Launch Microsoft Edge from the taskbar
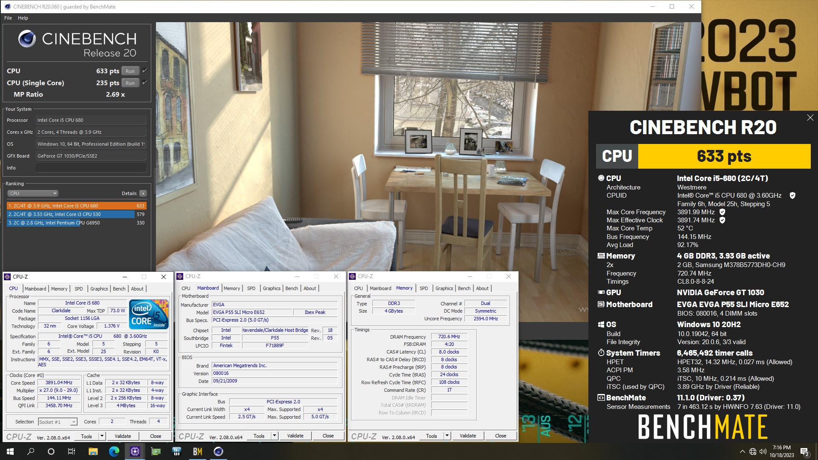This screenshot has width=818, height=460. [x=114, y=451]
